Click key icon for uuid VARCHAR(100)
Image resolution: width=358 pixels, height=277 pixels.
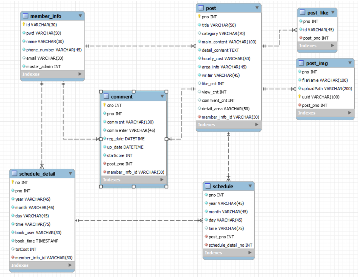click(x=300, y=97)
